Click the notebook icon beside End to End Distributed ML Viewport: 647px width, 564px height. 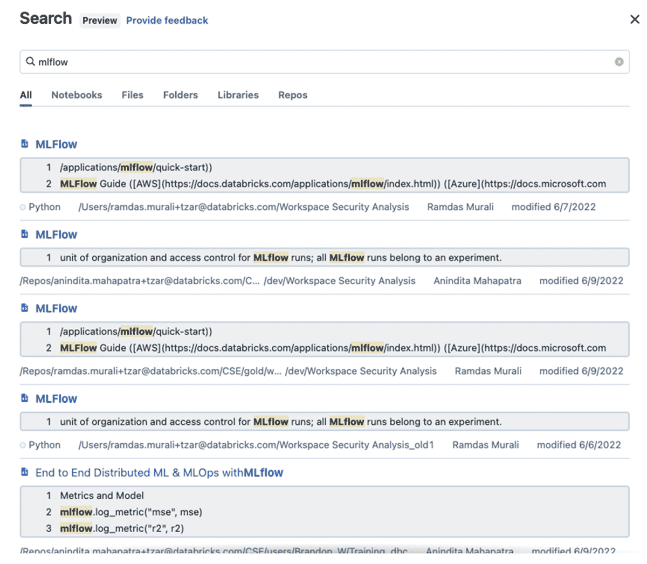click(24, 472)
